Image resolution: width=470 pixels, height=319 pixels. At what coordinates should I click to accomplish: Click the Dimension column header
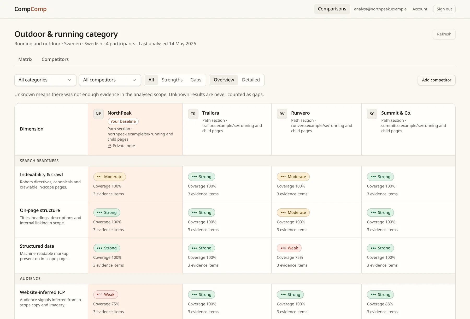click(32, 129)
